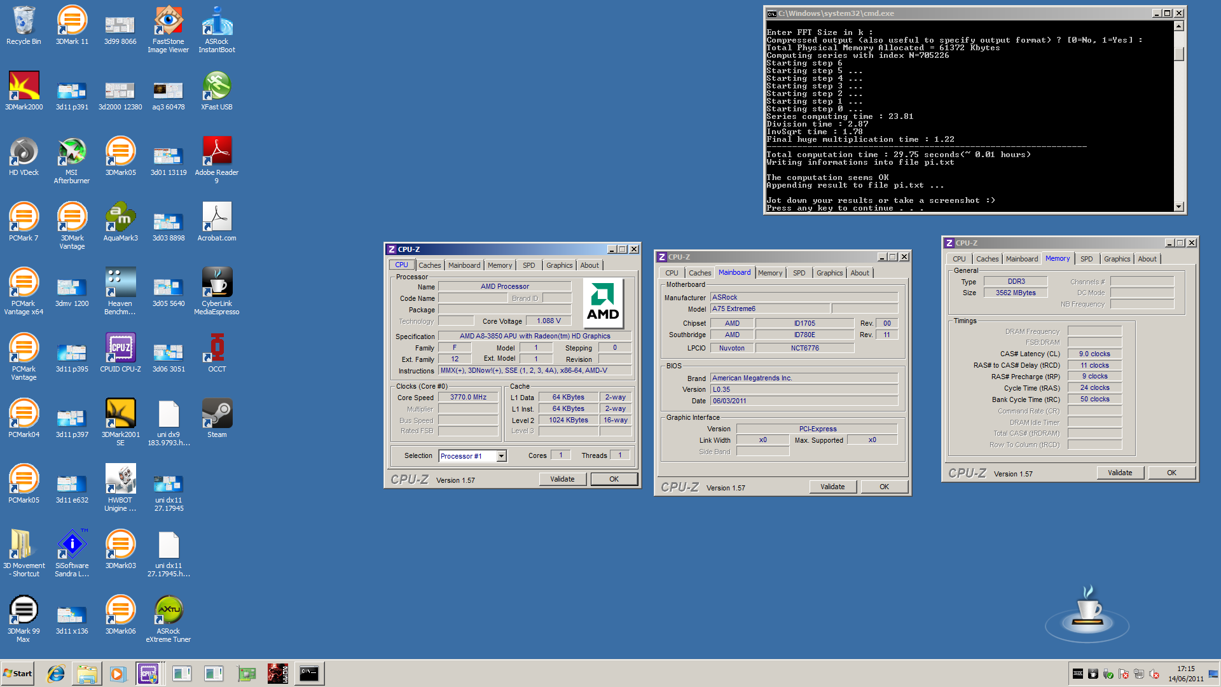Open HWBOT Unigine shortcut
Viewport: 1221px width, 687px height.
click(120, 488)
